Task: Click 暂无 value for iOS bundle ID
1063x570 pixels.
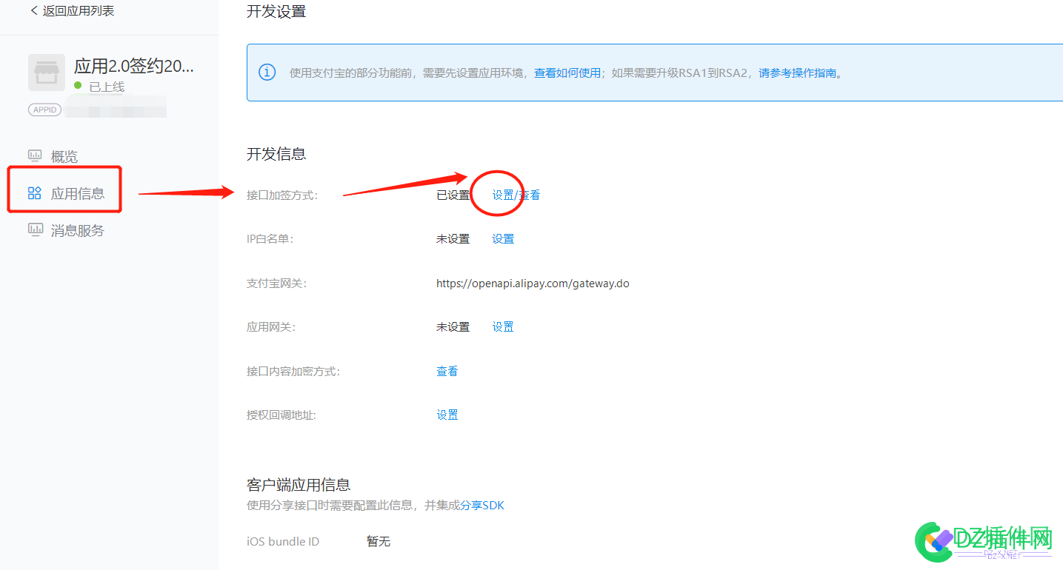Action: pos(379,542)
